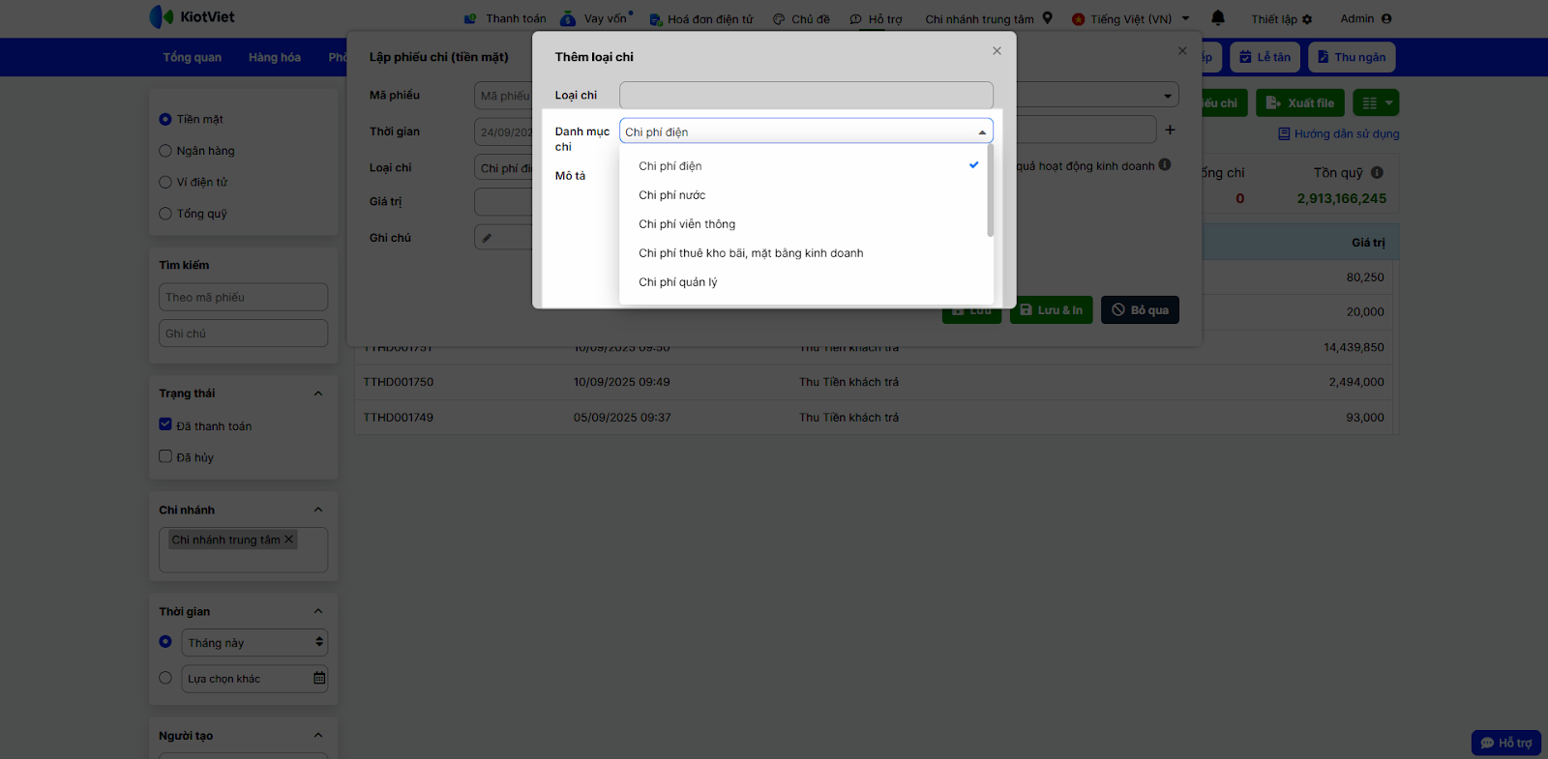This screenshot has width=1548, height=759.
Task: Open the dropdown arrow in Lập phiếu chi top row
Action: [1169, 95]
